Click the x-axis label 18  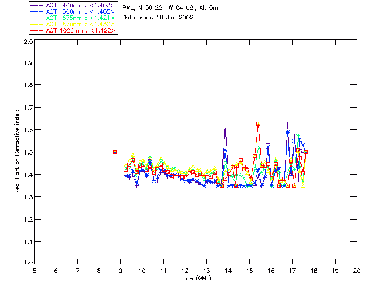click(x=314, y=271)
